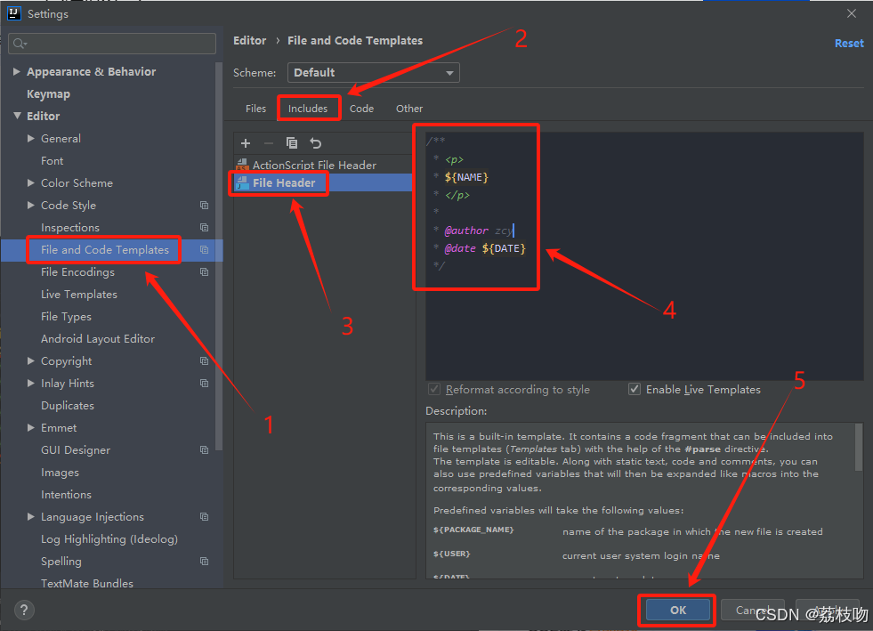The image size is (873, 631).
Task: Collapse the Editor section
Action: tap(17, 116)
